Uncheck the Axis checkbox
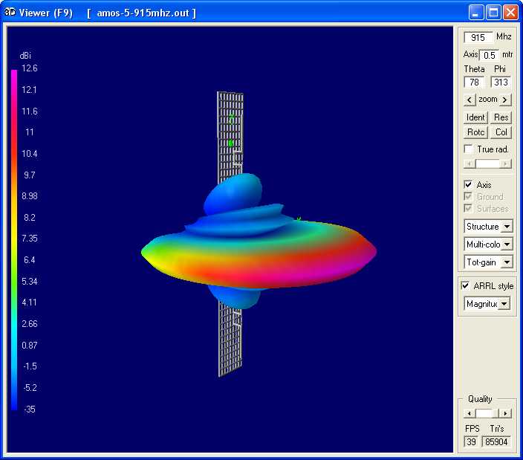The image size is (523, 460). pos(468,185)
